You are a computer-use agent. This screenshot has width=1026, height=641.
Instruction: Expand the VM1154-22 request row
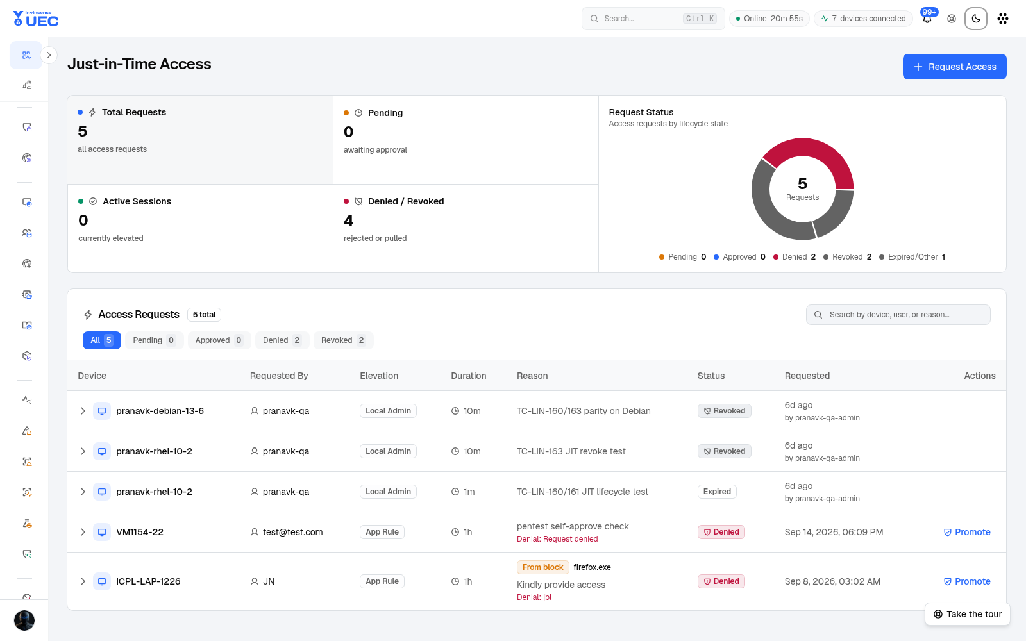click(83, 532)
